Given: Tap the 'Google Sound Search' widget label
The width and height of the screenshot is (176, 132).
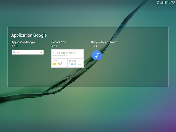Looking at the screenshot, I should pos(104,42).
